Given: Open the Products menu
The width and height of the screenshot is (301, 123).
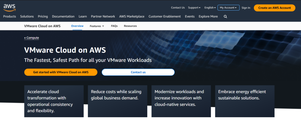Looking at the screenshot, I should (9, 16).
